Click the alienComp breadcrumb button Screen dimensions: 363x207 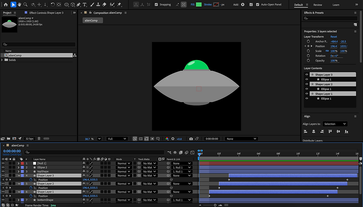[x=93, y=21]
